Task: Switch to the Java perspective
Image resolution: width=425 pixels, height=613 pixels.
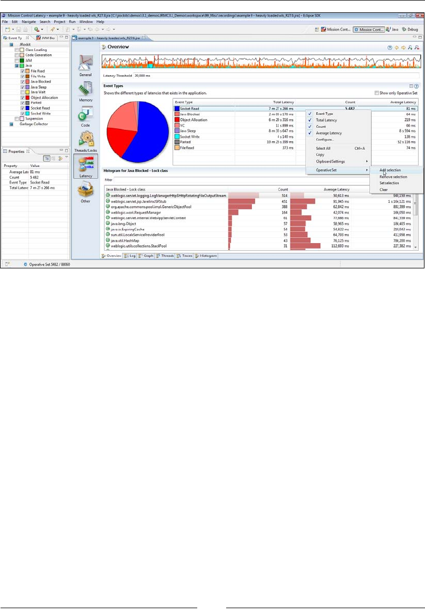Action: (x=392, y=30)
